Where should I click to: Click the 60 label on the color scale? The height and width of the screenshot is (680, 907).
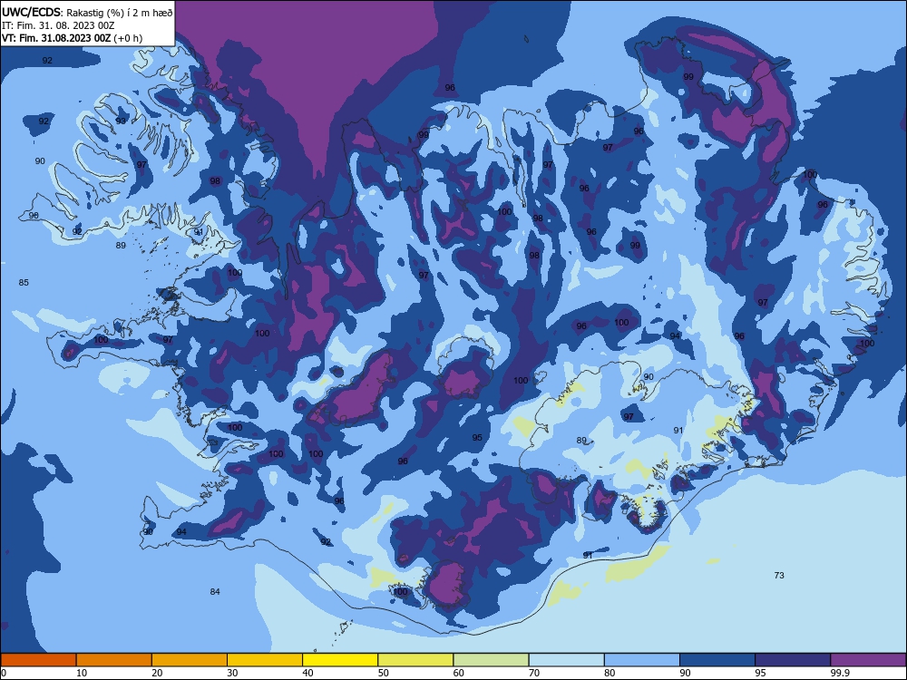pos(459,673)
